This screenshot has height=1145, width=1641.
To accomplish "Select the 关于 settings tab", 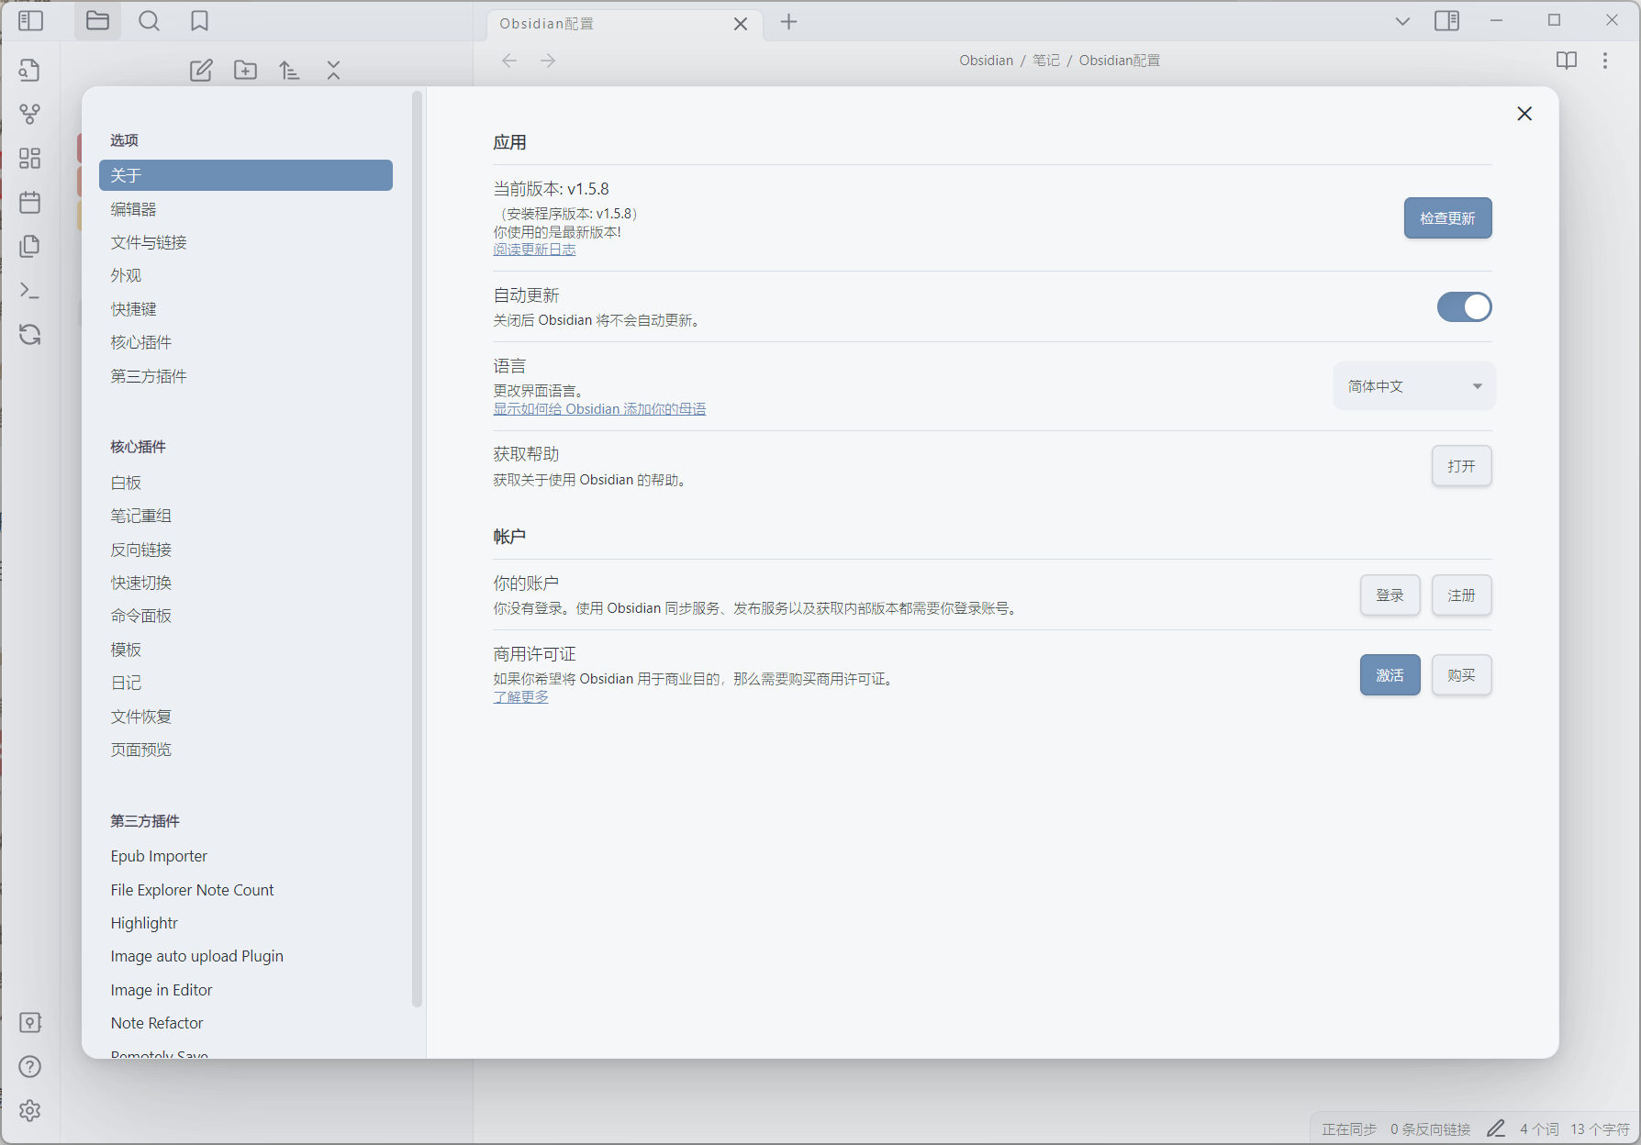I will (246, 175).
